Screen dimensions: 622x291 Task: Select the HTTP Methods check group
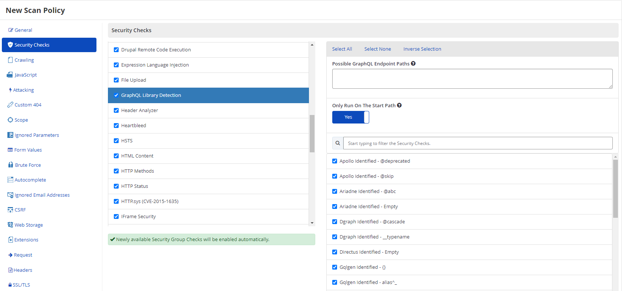click(x=137, y=171)
